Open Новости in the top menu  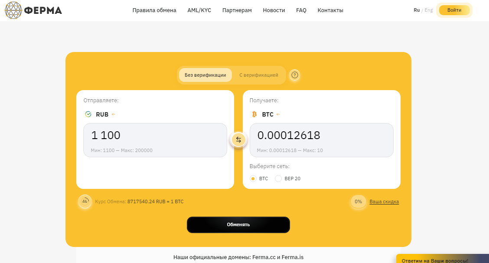point(274,10)
